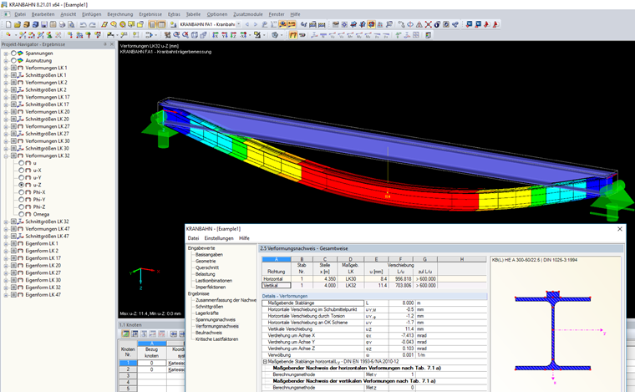Close the KRANBAHN module dialog
The width and height of the screenshot is (635, 392).
point(620,229)
